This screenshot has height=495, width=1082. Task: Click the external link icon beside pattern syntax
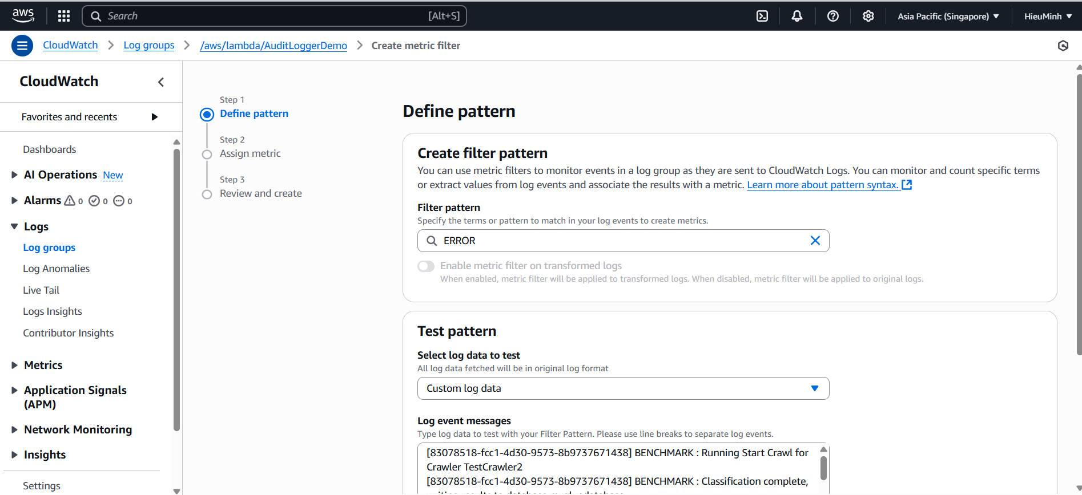point(907,185)
